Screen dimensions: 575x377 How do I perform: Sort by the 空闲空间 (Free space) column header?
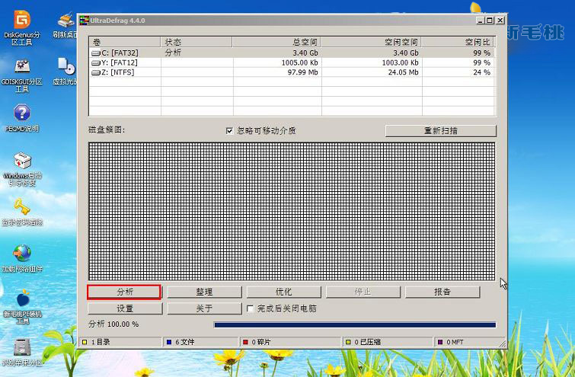(372, 42)
